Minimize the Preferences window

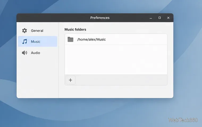pos(151,18)
